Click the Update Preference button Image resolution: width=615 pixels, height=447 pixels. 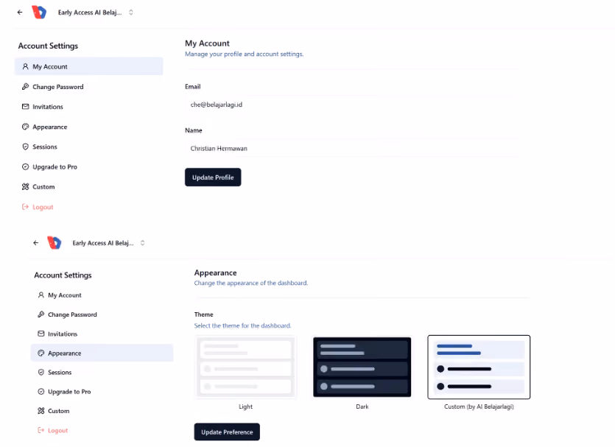(227, 432)
